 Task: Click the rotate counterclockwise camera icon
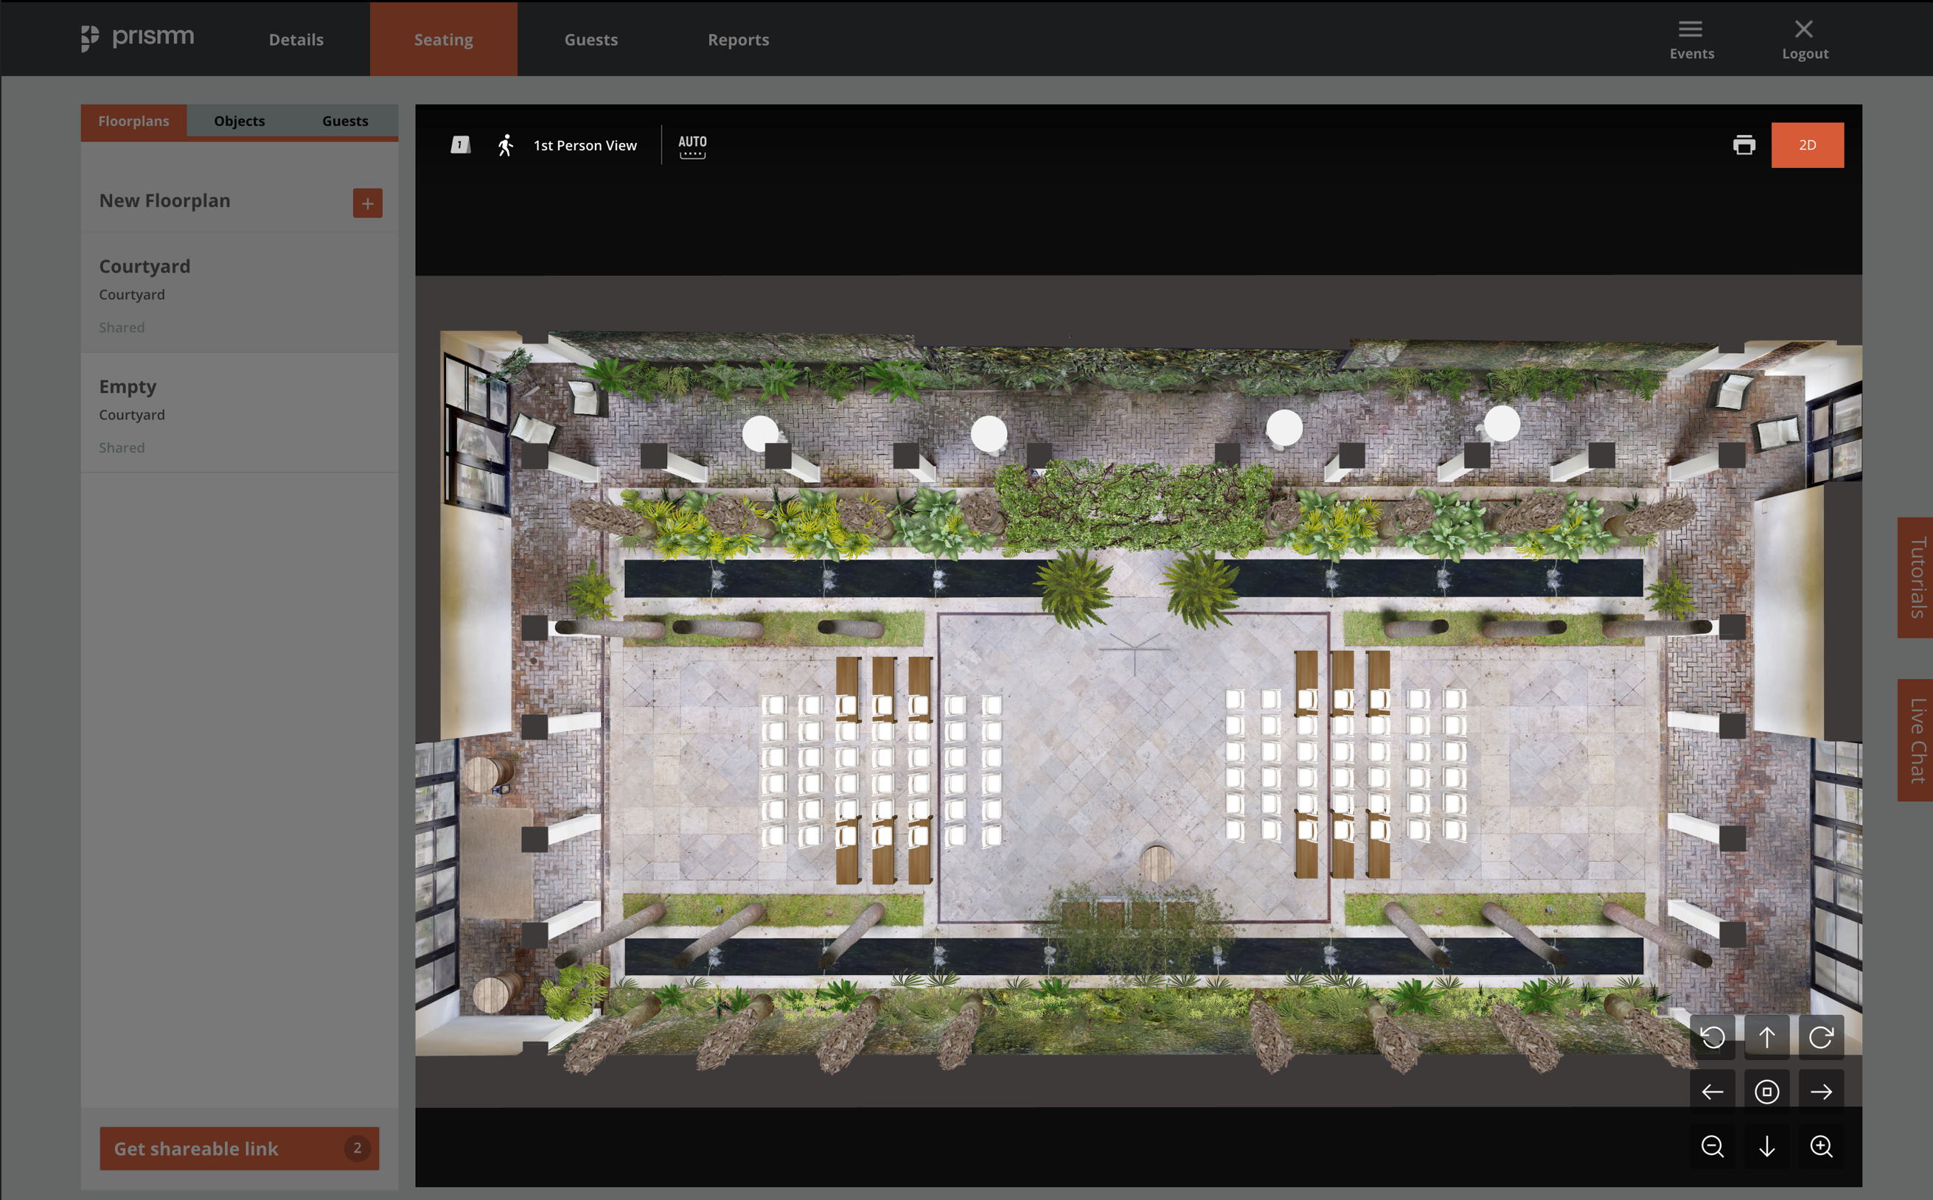coord(1713,1037)
